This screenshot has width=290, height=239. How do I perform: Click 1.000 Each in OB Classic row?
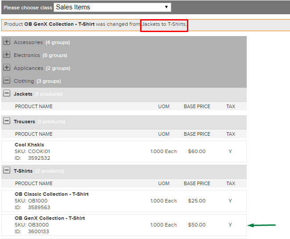pos(163,201)
